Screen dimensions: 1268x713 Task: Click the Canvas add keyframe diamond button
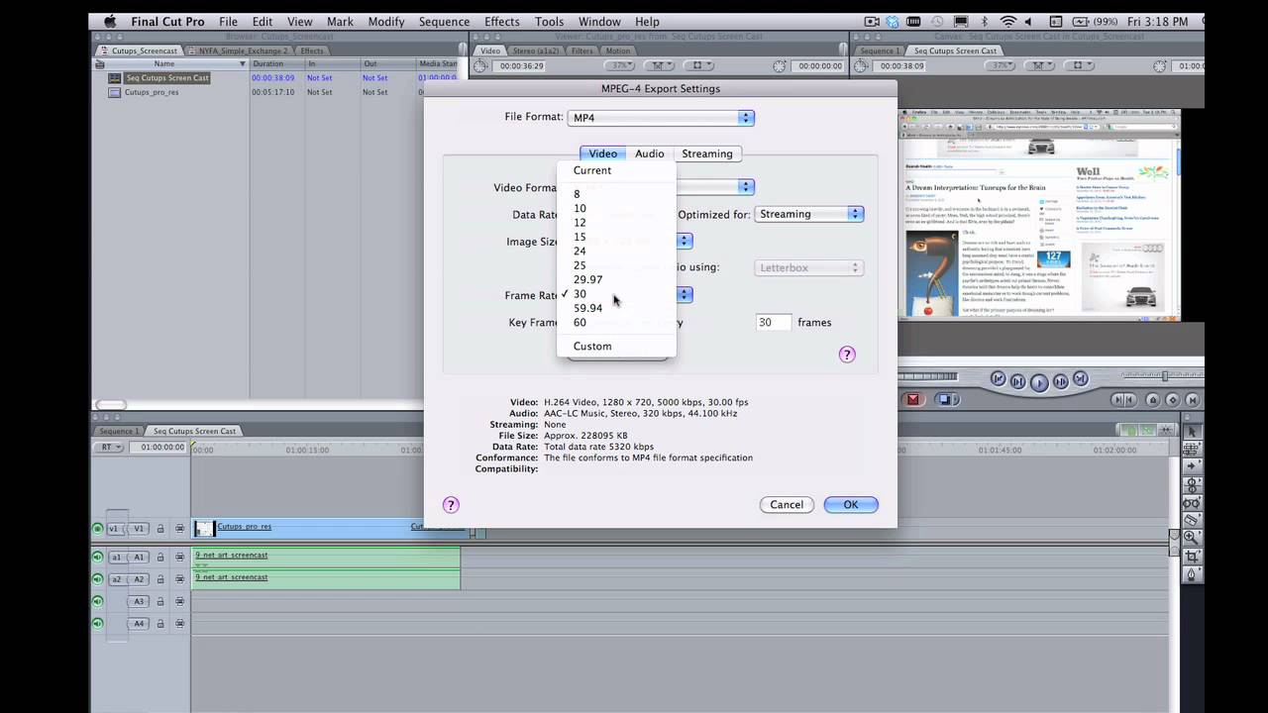1172,400
